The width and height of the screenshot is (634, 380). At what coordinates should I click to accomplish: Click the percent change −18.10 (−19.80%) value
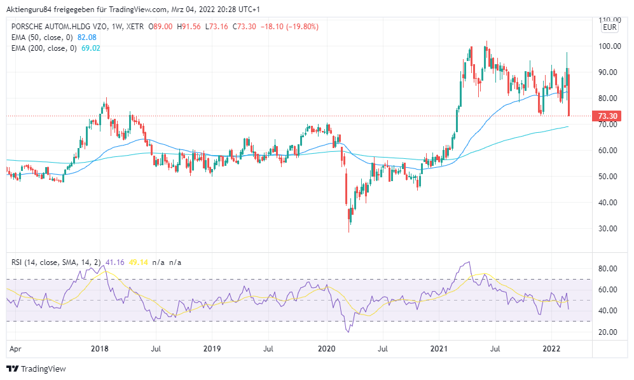289,27
